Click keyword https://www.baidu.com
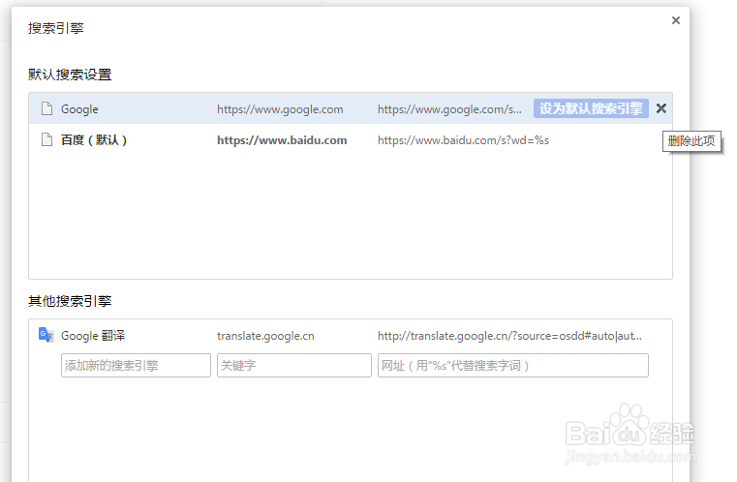Screen dimensions: 737x482 pos(282,140)
